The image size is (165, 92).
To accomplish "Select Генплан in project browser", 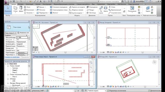I will tap(15, 68).
